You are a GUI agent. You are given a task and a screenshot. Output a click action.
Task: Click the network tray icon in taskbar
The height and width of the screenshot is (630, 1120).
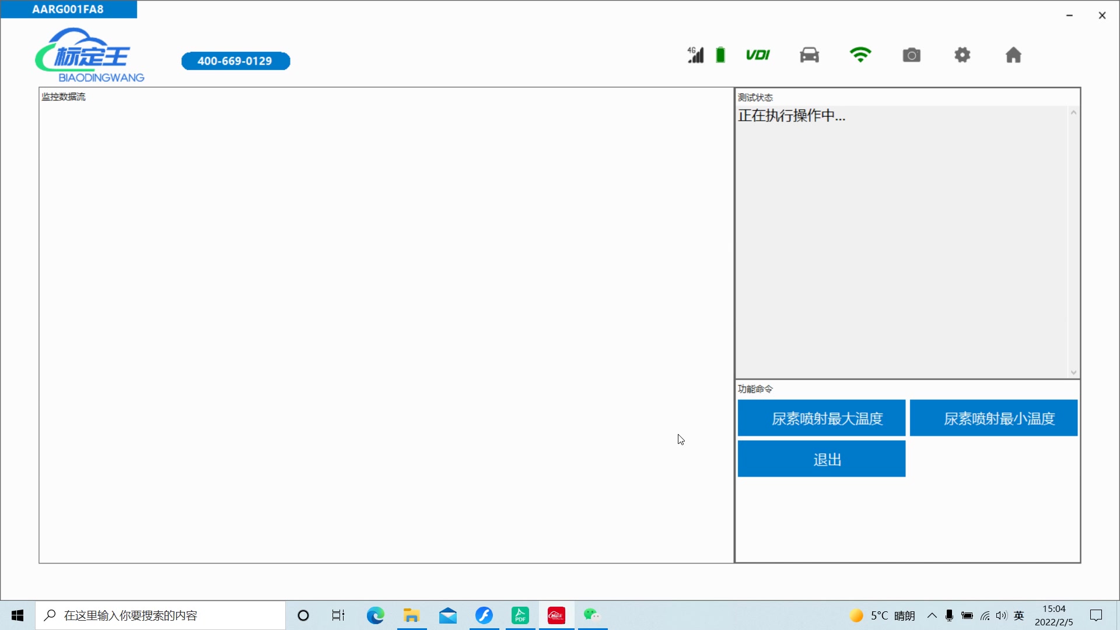pos(985,615)
